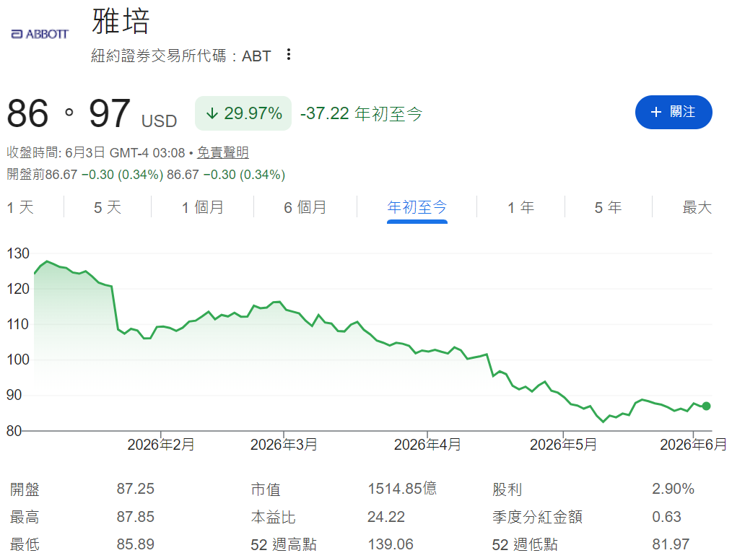
Task: Click the Abbott company logo
Action: (x=40, y=34)
